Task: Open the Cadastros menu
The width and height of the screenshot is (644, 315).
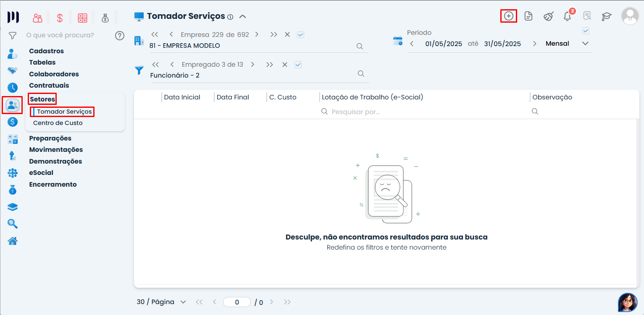Action: tap(46, 51)
